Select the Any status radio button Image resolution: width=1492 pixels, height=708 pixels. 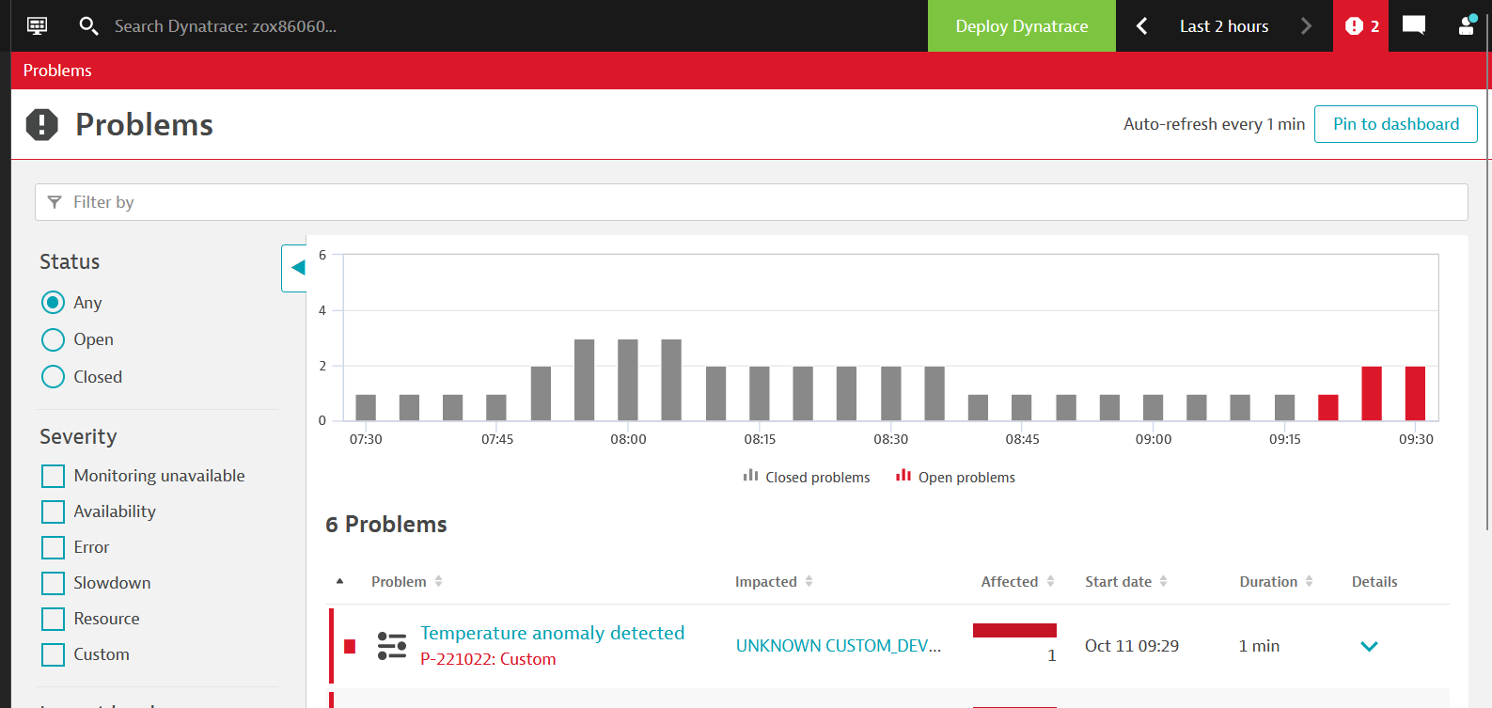pyautogui.click(x=54, y=303)
